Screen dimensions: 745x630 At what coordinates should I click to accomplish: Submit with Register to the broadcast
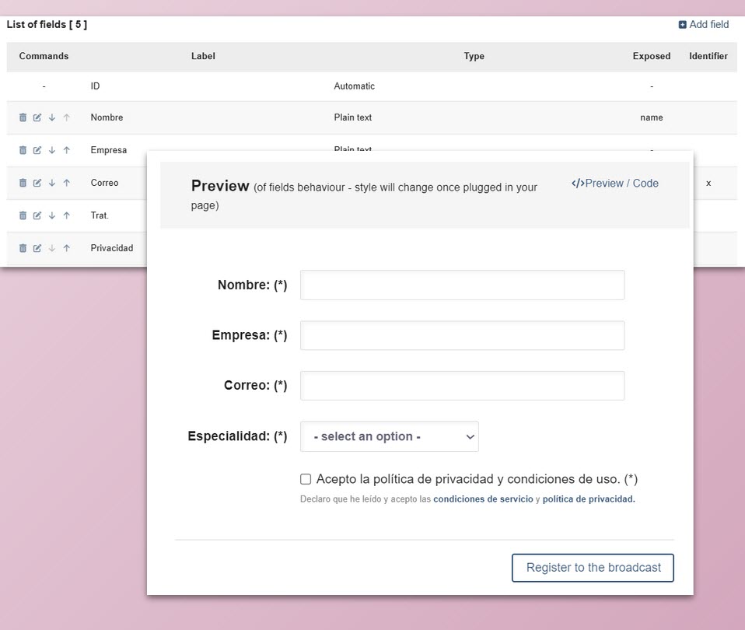click(593, 568)
